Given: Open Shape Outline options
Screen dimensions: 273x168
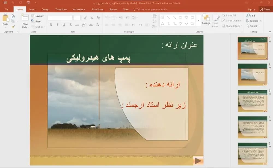Looking at the screenshot, I should [x=232, y=21].
